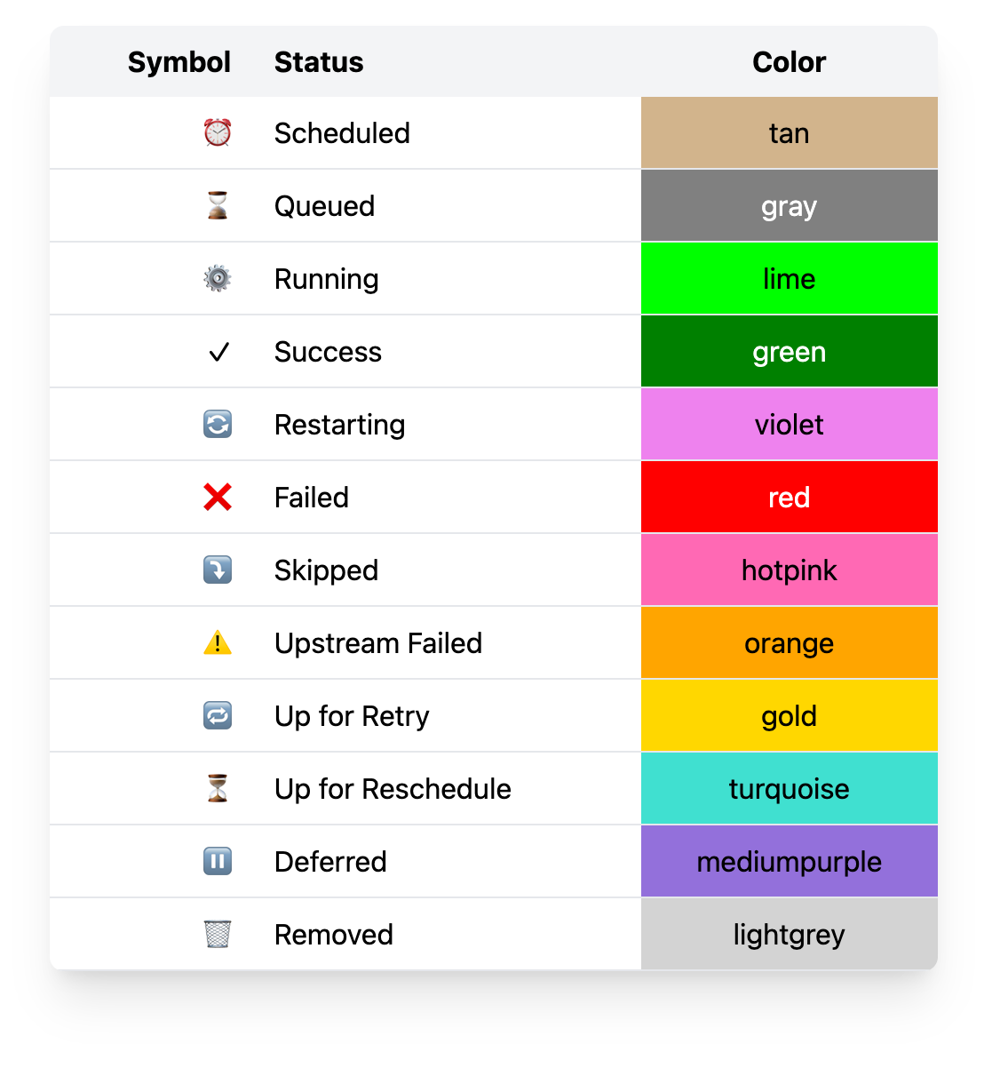The height and width of the screenshot is (1068, 1000).
Task: Click the red X icon for Failed
Action: pyautogui.click(x=218, y=498)
